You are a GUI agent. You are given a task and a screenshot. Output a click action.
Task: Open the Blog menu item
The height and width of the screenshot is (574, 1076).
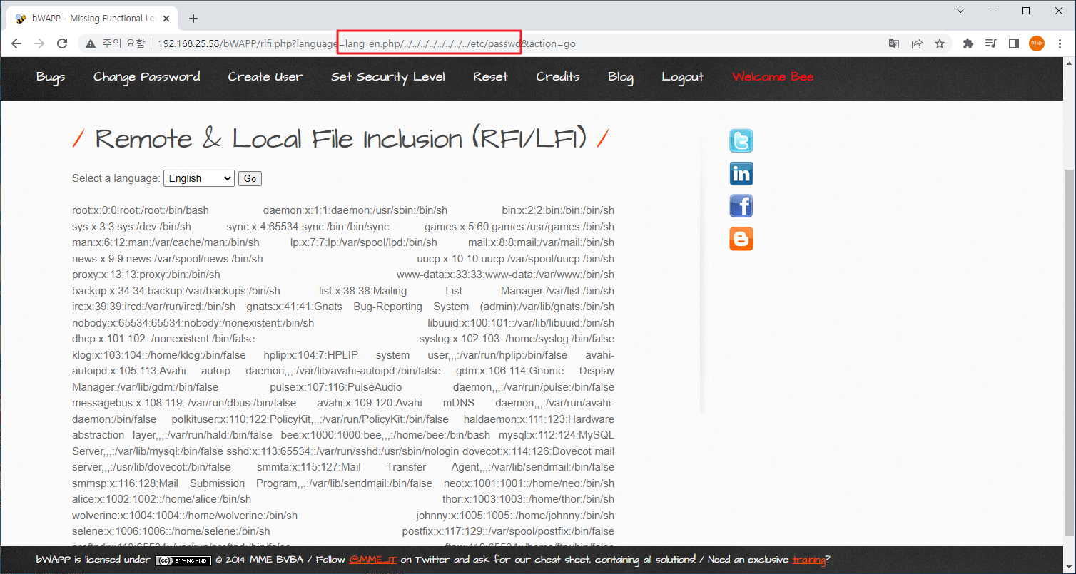click(621, 77)
